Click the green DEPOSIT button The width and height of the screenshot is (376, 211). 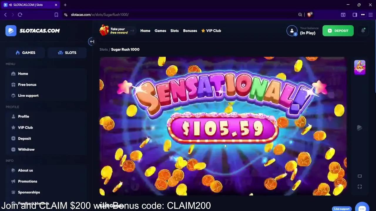click(338, 31)
